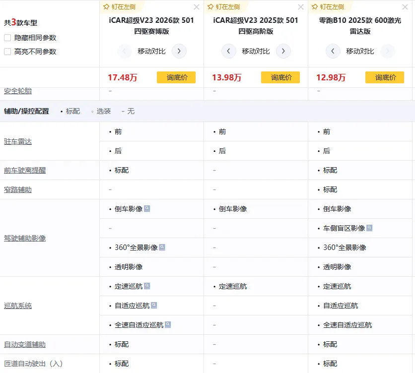415x373 pixels.
Task: Click the 17.48万 price
Action: point(122,77)
